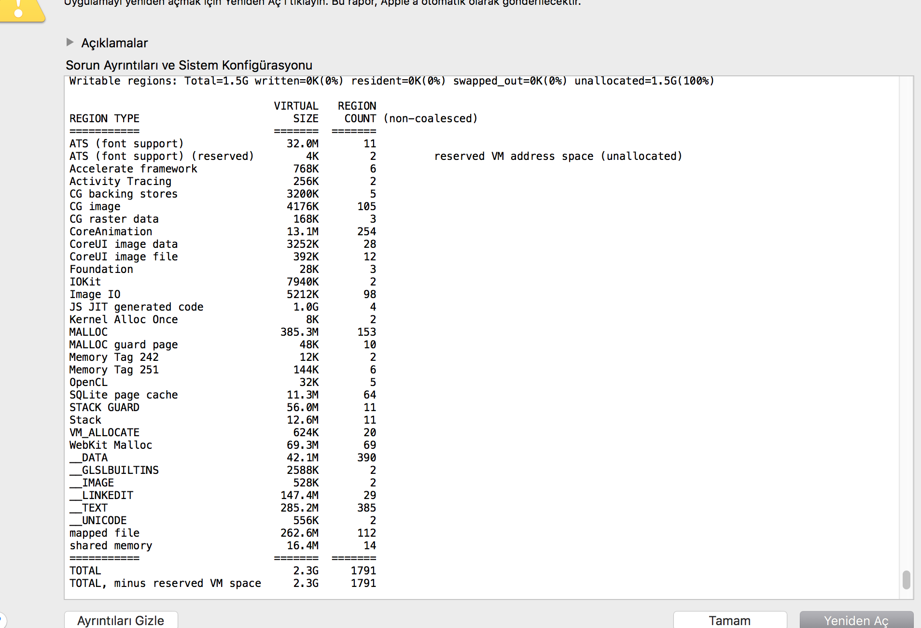Screen dimensions: 921x628
Task: Click the 'ATS (font support)' 32.0M row
Action: [223, 143]
